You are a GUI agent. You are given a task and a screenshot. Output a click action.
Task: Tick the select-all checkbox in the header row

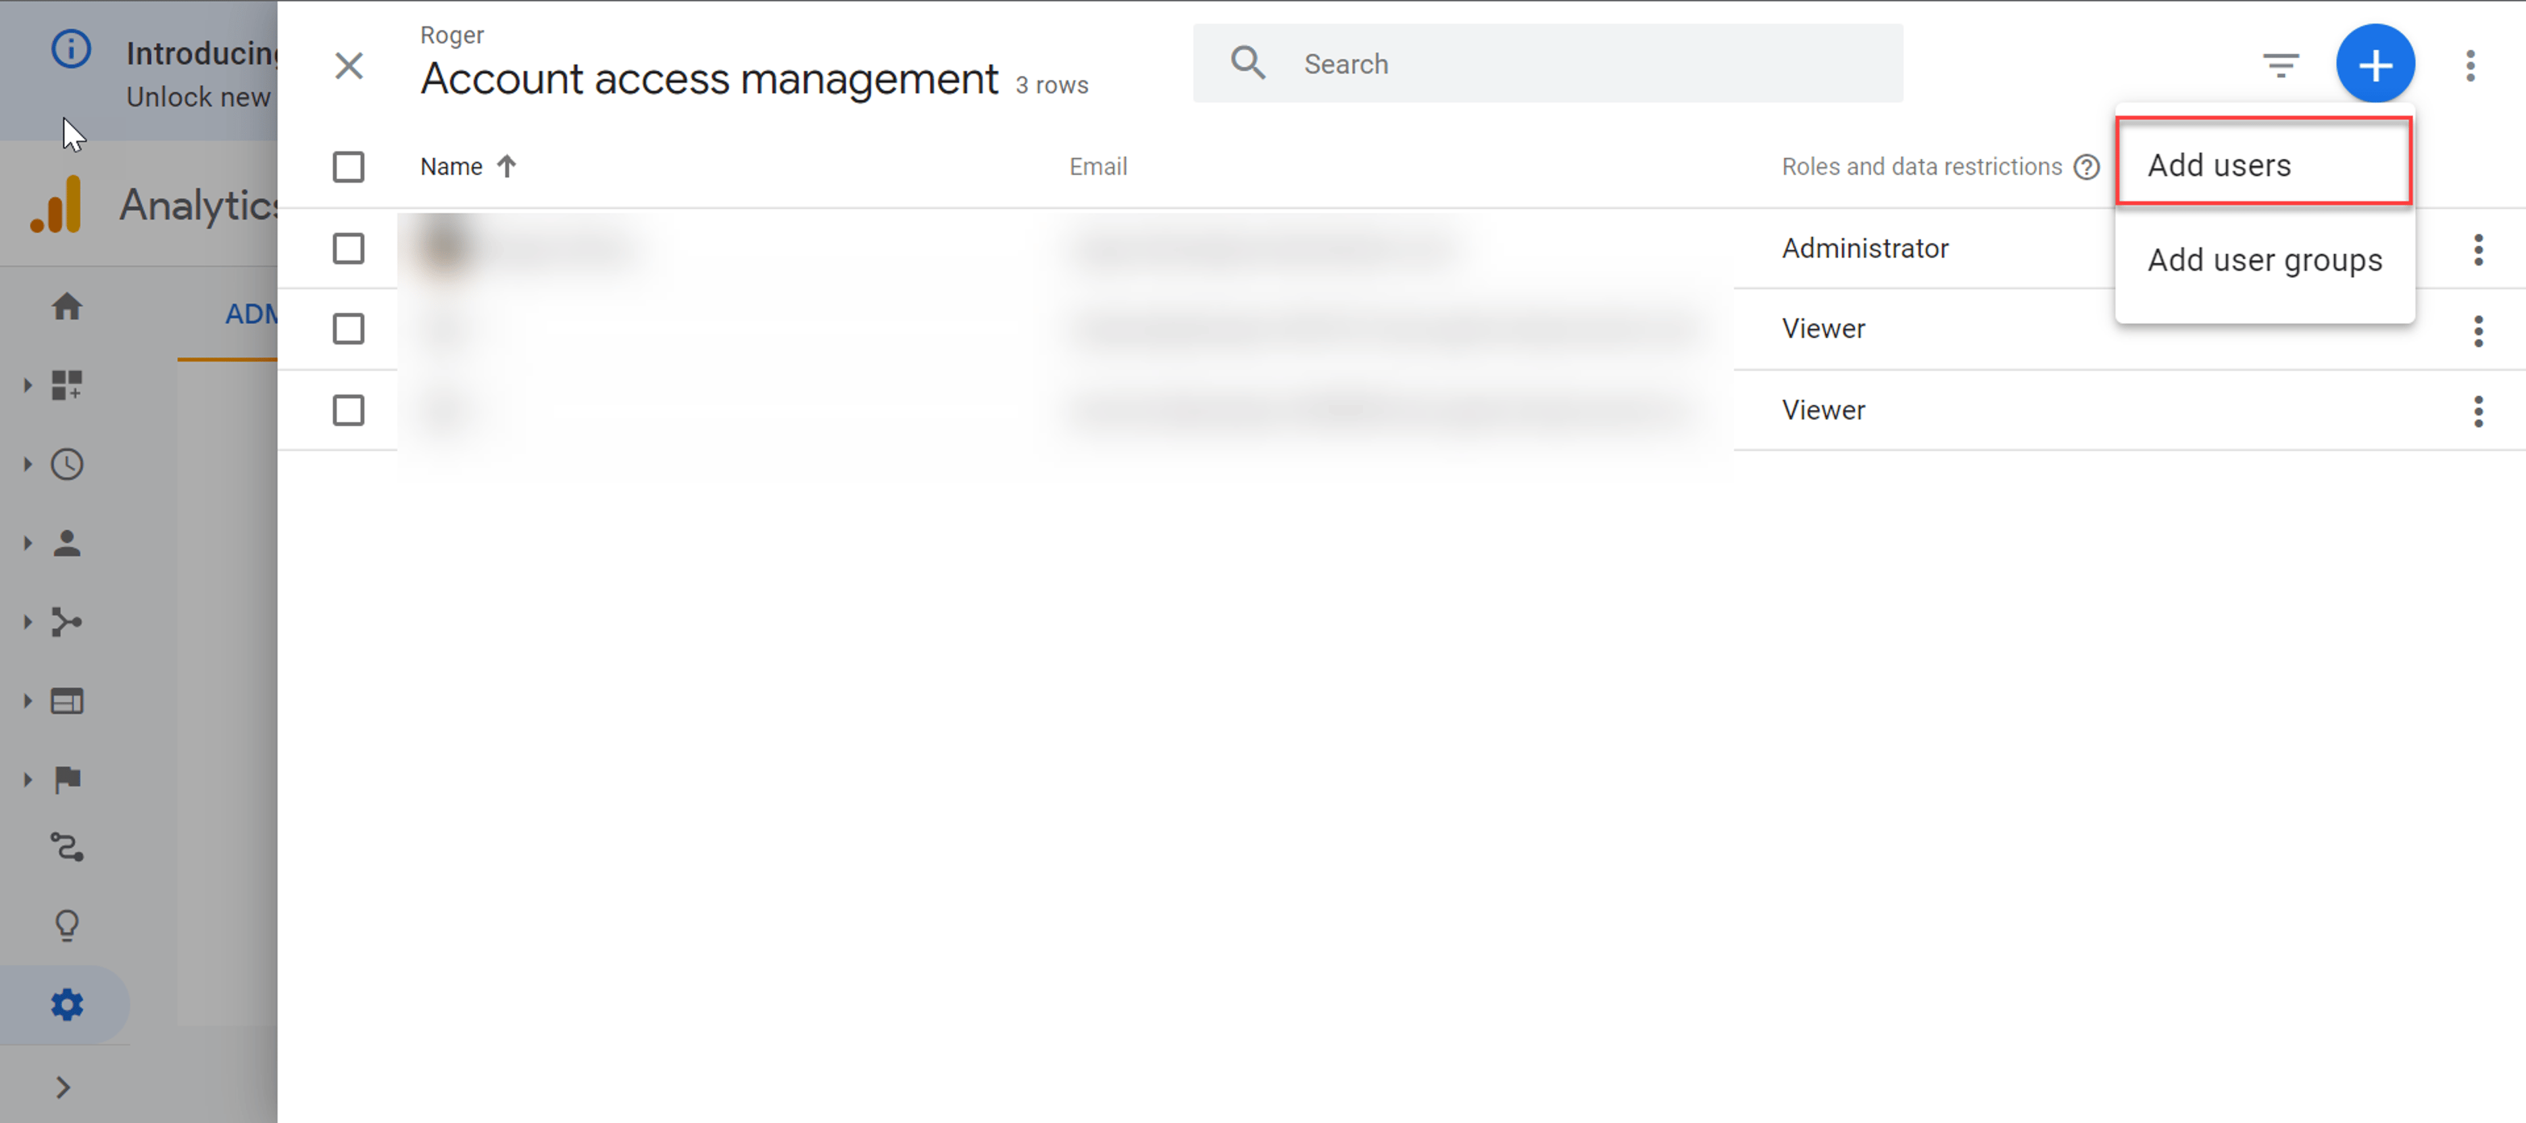[348, 166]
